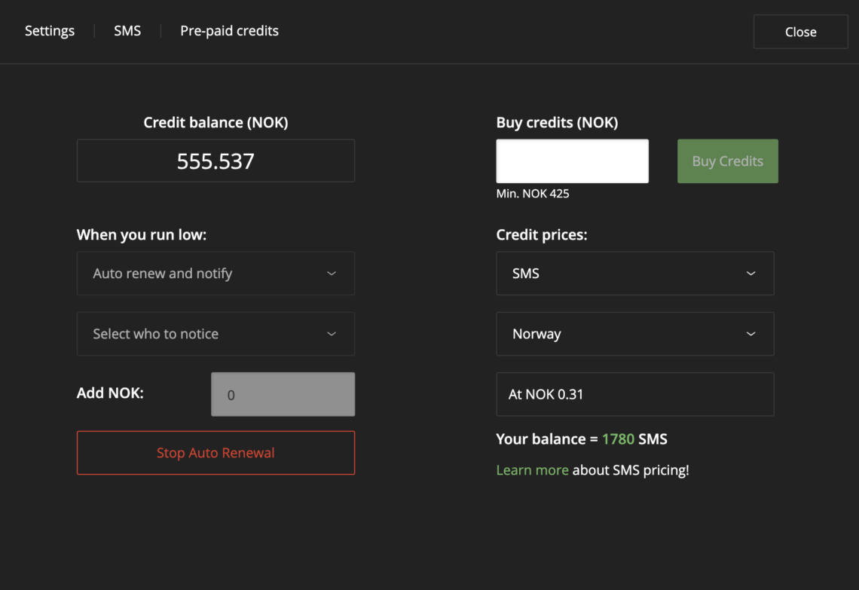Click the Stop Auto Renewal button

click(216, 453)
